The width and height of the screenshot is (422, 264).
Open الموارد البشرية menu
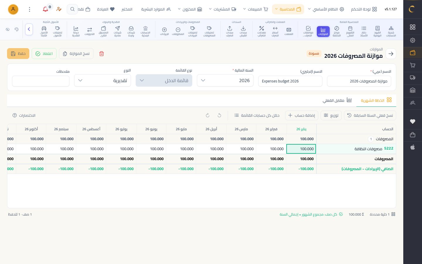point(156,9)
